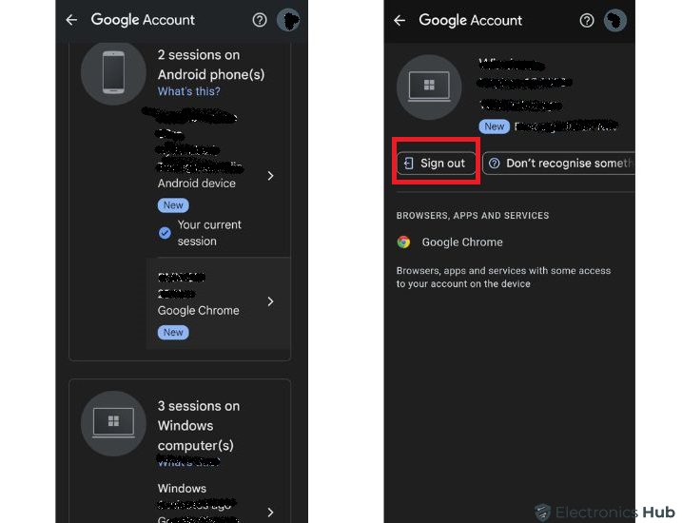Click the Windows laptop icon on details screen
The height and width of the screenshot is (523, 682).
(x=429, y=87)
